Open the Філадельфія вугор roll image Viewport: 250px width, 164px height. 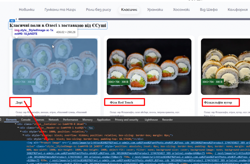pos(226,67)
